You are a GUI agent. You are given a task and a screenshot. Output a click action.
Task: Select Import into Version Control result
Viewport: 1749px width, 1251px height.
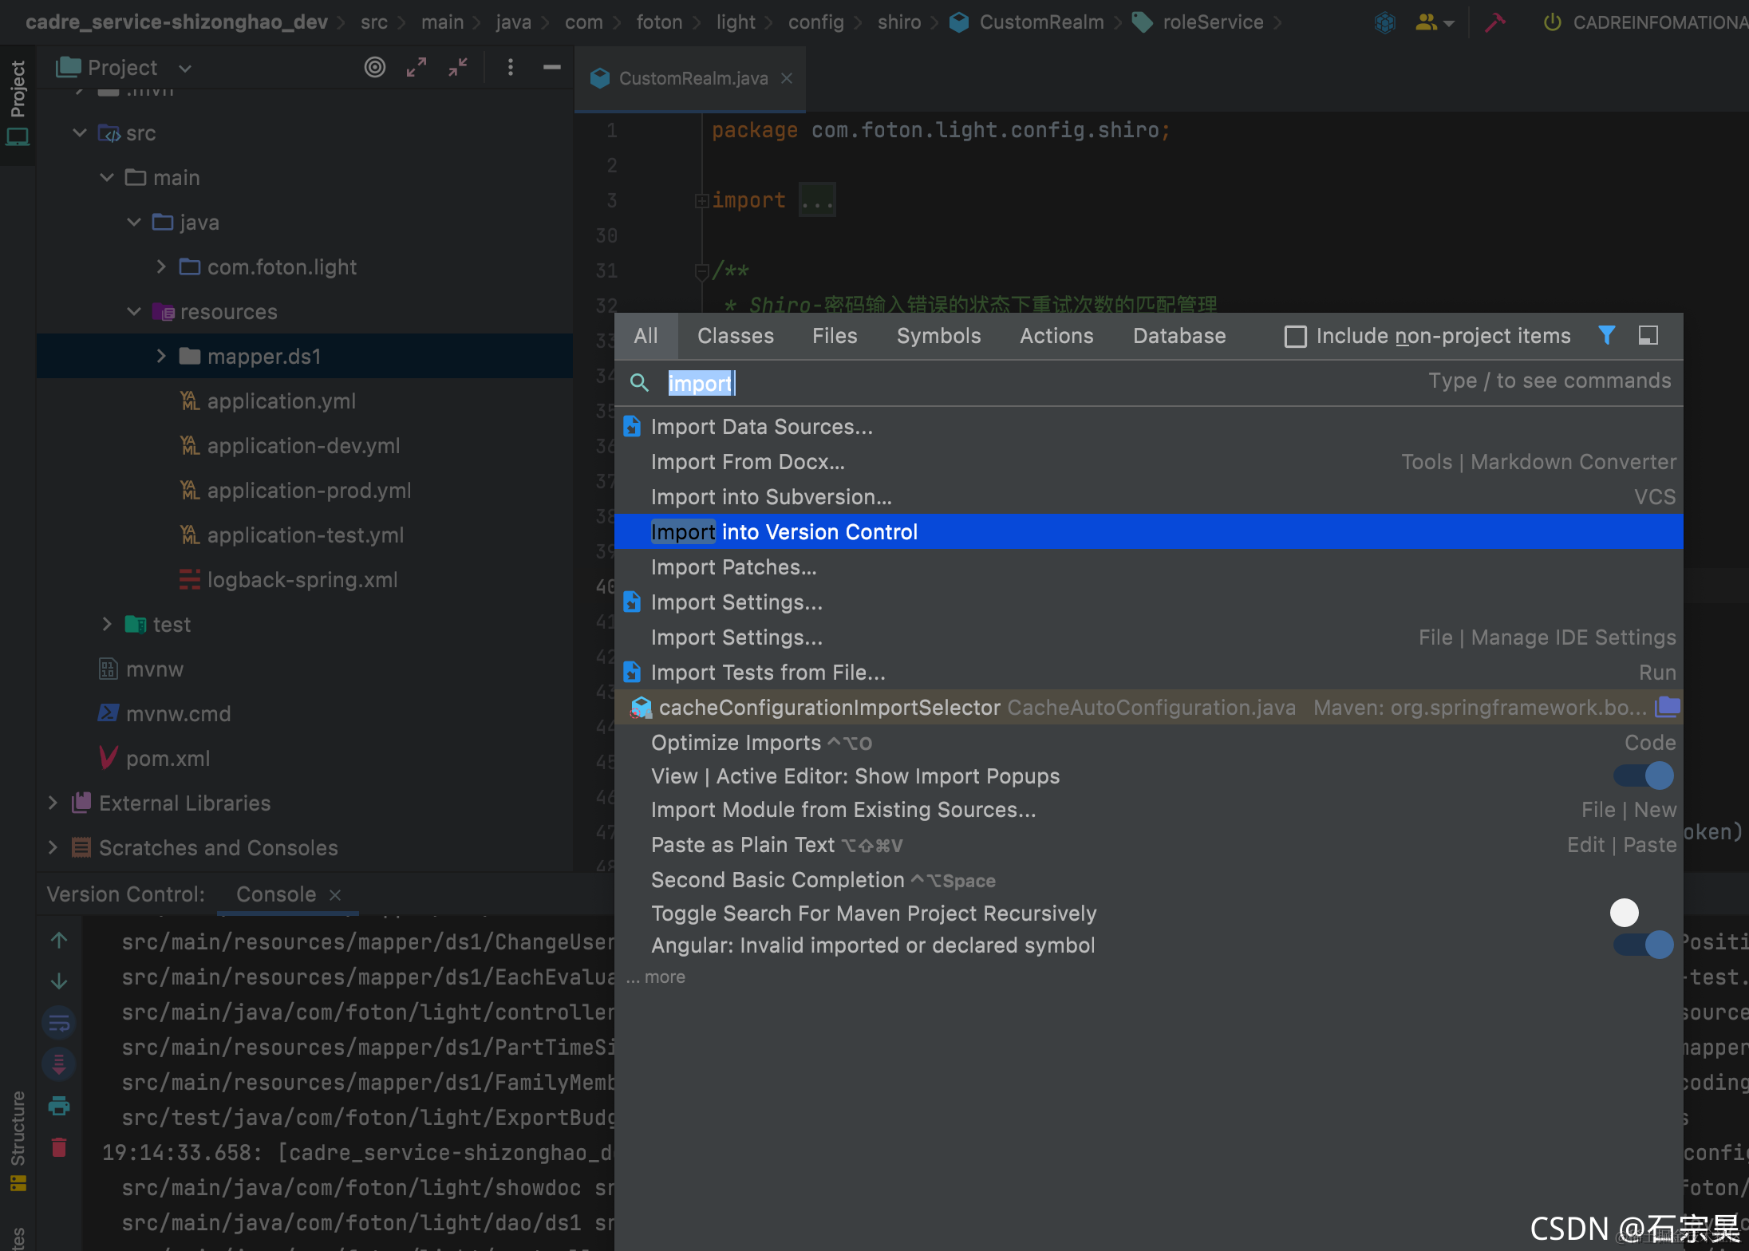(1148, 531)
